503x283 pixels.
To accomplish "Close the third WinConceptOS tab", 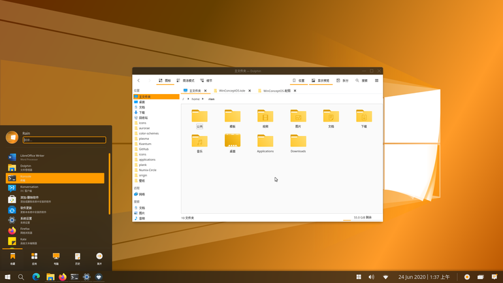I will coord(295,91).
